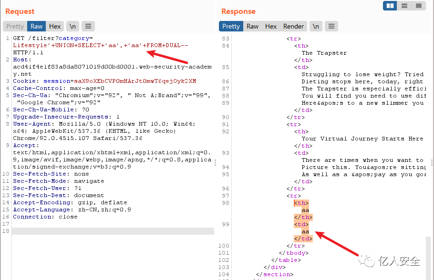The width and height of the screenshot is (434, 280).
Task: Click the highlighted 'aa' inside the td tag
Action: click(305, 231)
